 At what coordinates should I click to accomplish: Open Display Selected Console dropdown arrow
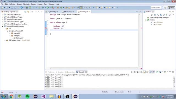click(x=163, y=72)
